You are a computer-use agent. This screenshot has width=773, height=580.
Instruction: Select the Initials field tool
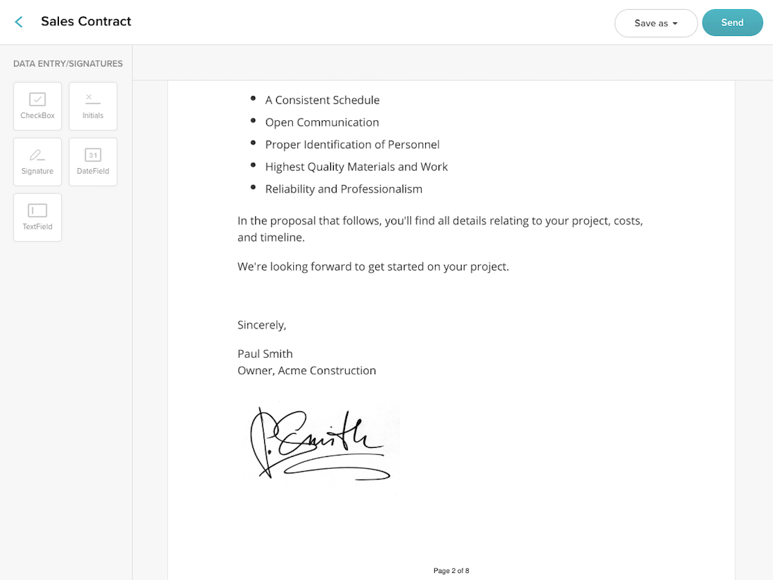(93, 106)
